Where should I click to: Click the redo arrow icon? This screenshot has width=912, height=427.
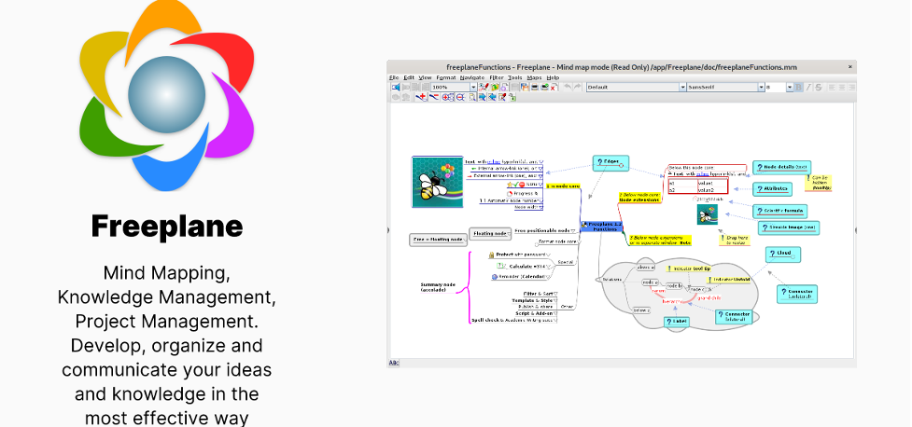pos(577,87)
